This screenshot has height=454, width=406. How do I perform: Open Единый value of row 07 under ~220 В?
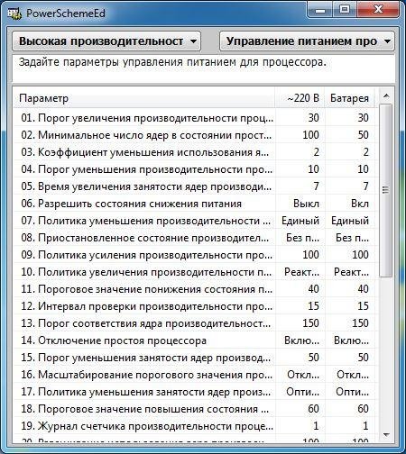(x=300, y=221)
